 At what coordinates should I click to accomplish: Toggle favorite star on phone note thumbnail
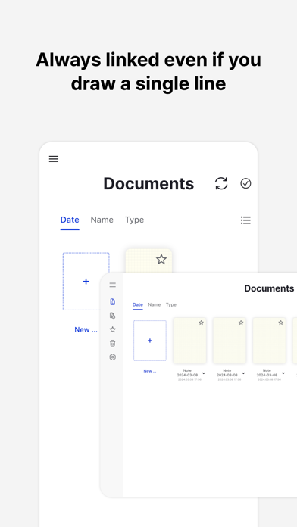click(161, 259)
